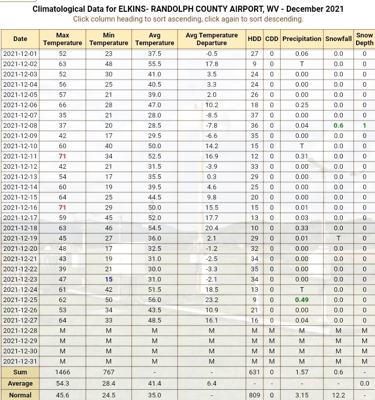Select the date cell 2021-12-01

pyautogui.click(x=20, y=54)
